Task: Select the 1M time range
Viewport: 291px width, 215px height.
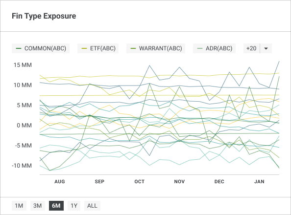Action: [19, 206]
